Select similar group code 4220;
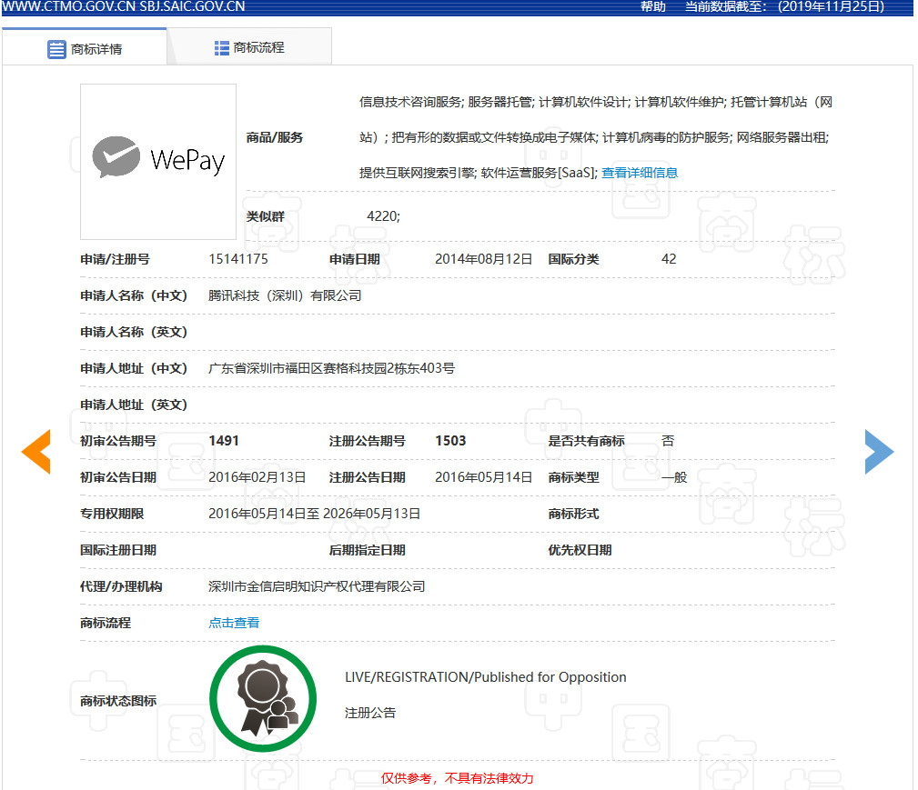918x790 pixels. pyautogui.click(x=383, y=216)
